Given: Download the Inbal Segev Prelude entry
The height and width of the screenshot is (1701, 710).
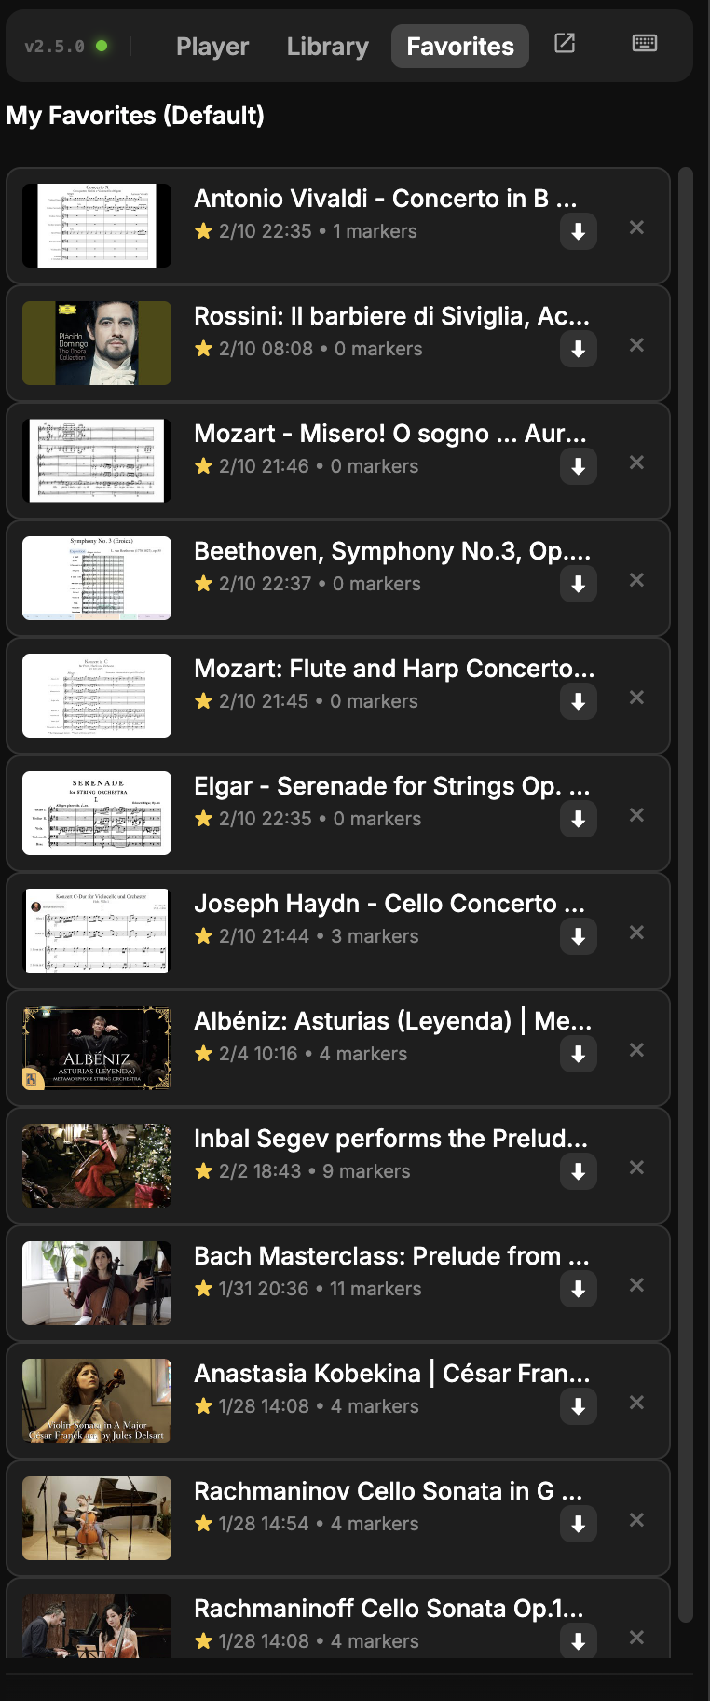Looking at the screenshot, I should click(x=579, y=1172).
